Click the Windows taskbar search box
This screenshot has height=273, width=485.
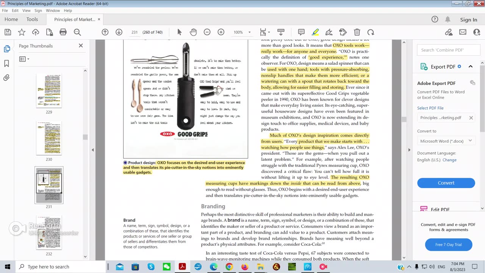pos(61,267)
